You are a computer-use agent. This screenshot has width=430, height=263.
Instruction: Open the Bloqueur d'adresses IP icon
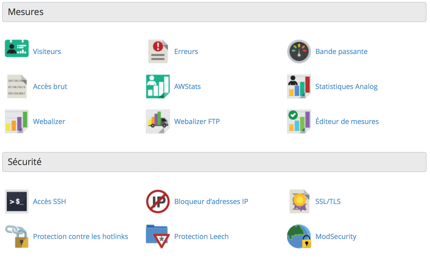point(158,201)
